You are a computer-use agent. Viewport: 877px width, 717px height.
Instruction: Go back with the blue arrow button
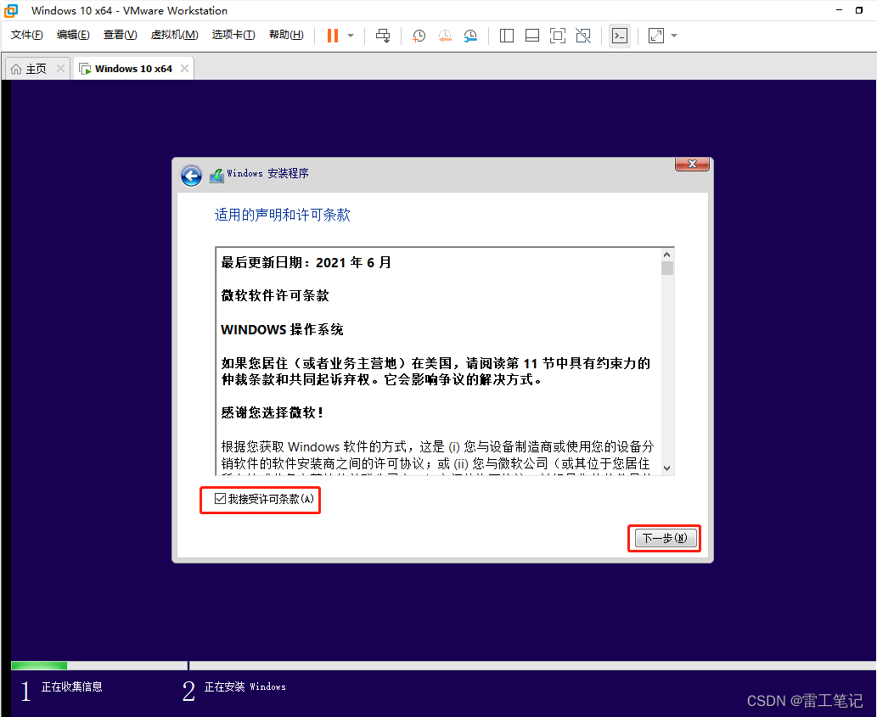coord(191,176)
